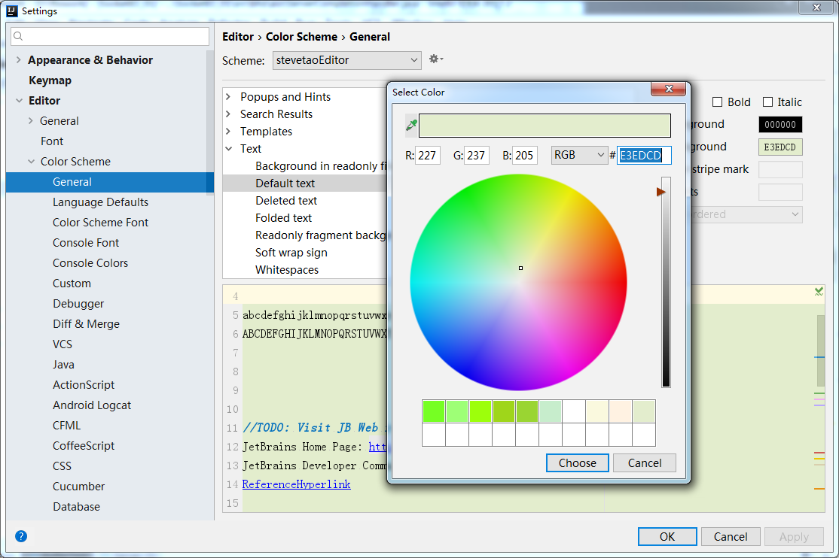Screen dimensions: 839x558
Task: Click the current color preview bar
Action: pos(545,126)
